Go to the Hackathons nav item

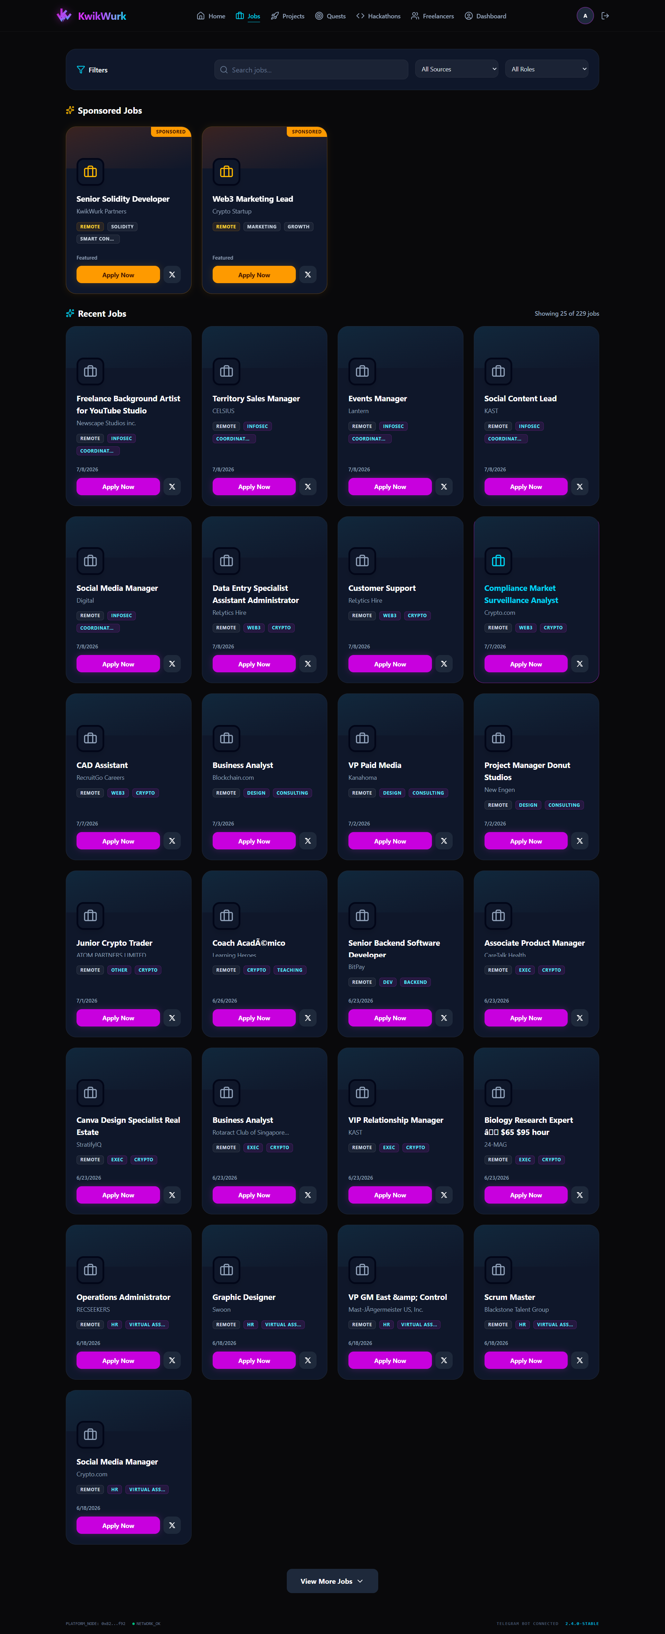point(378,16)
